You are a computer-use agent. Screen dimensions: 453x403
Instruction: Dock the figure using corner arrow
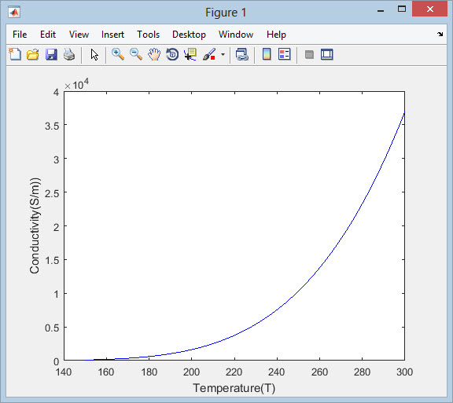(440, 35)
